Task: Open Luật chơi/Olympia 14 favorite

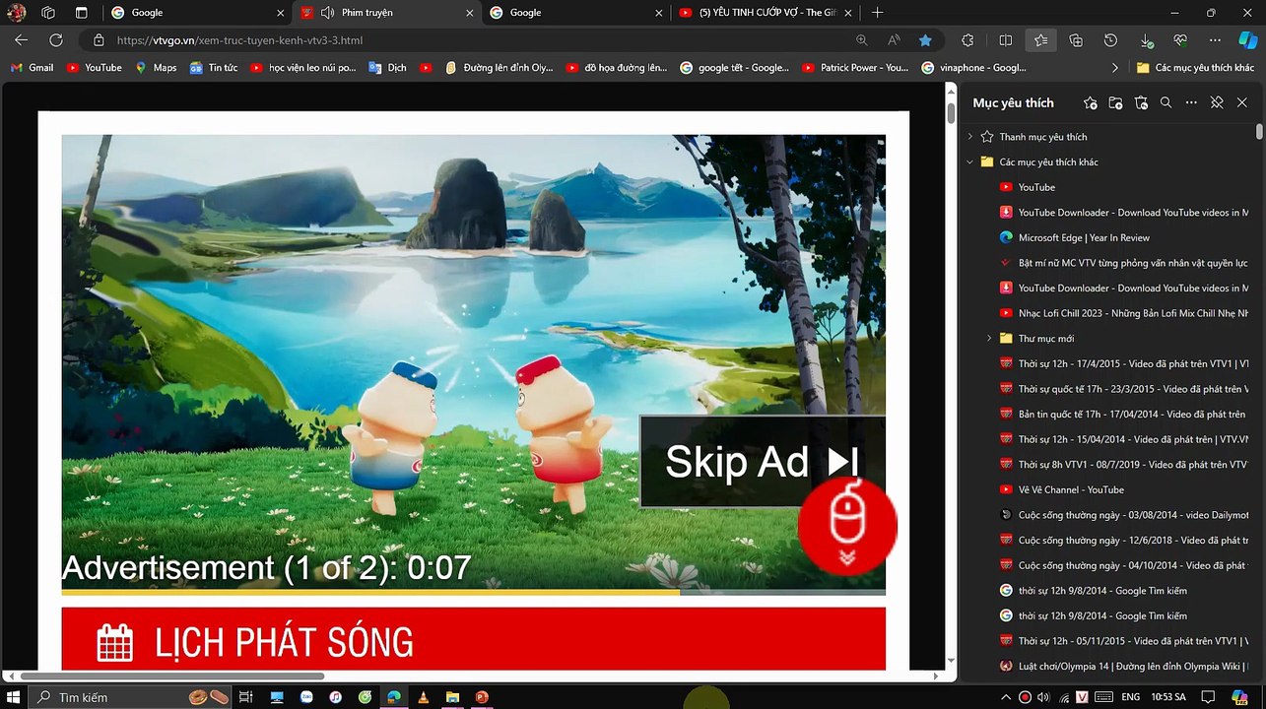Action: coord(1123,666)
